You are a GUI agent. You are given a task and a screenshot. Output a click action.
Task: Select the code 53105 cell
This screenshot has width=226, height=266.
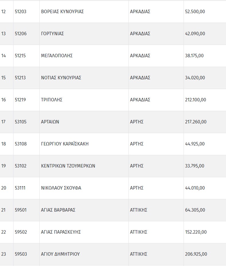click(21, 122)
